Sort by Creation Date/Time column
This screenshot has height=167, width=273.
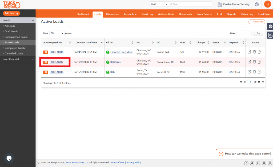coord(89,42)
